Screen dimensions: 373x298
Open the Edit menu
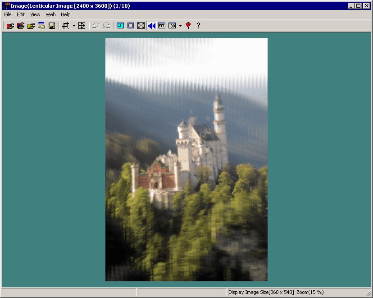pos(21,14)
